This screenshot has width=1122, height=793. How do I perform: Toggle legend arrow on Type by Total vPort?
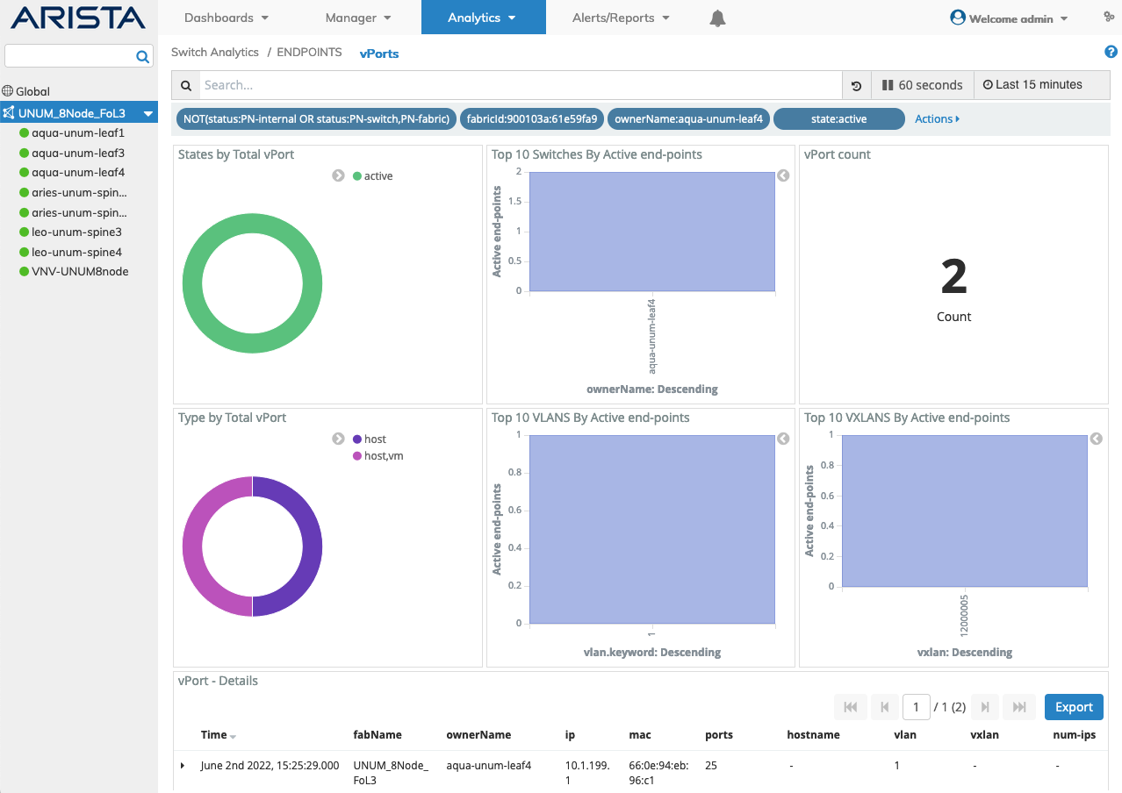[338, 439]
